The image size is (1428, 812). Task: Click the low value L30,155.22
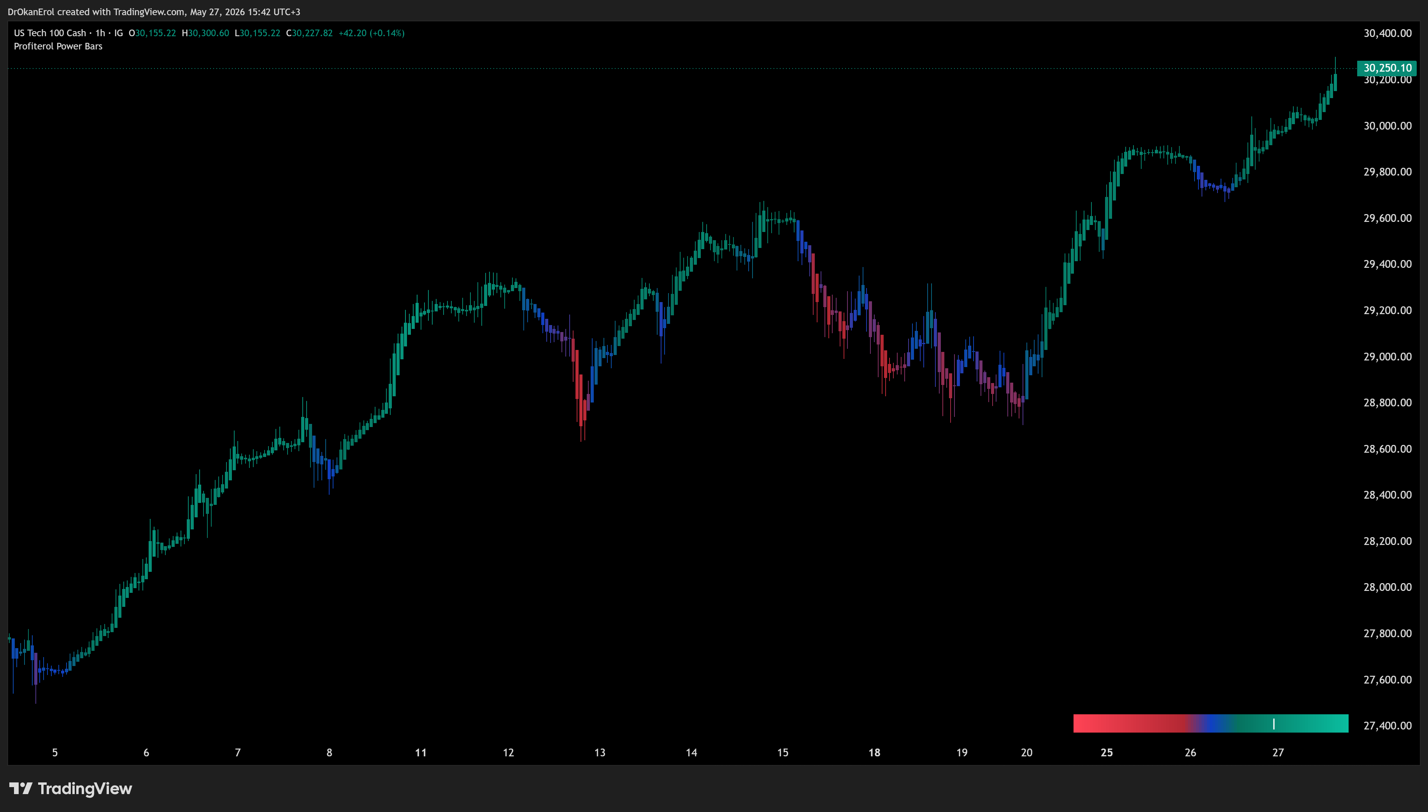point(257,33)
